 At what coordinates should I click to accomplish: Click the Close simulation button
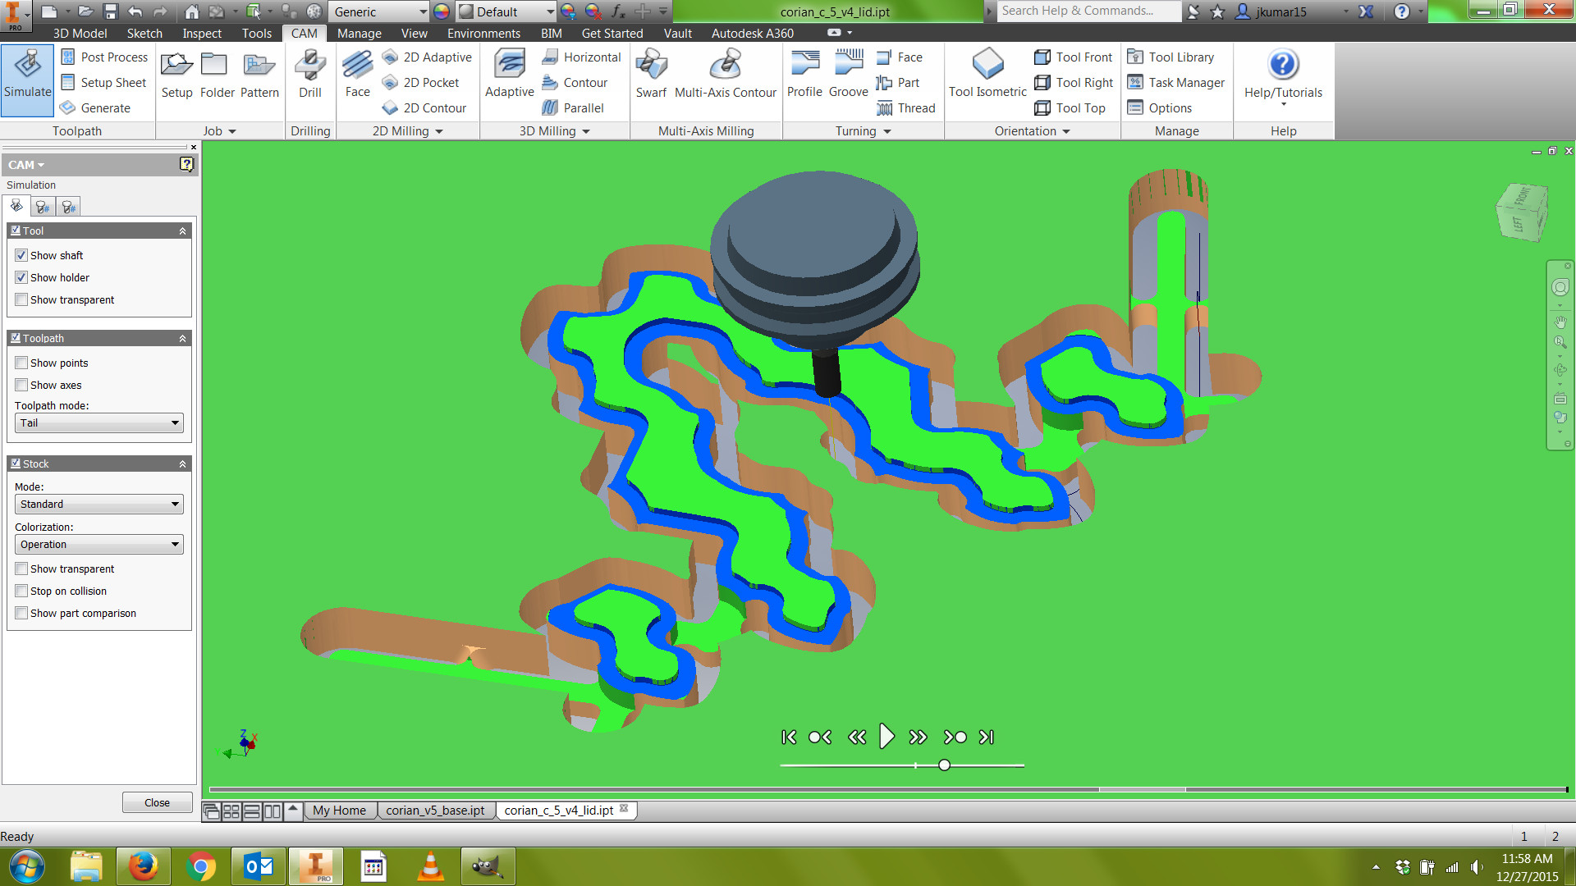[x=156, y=802]
